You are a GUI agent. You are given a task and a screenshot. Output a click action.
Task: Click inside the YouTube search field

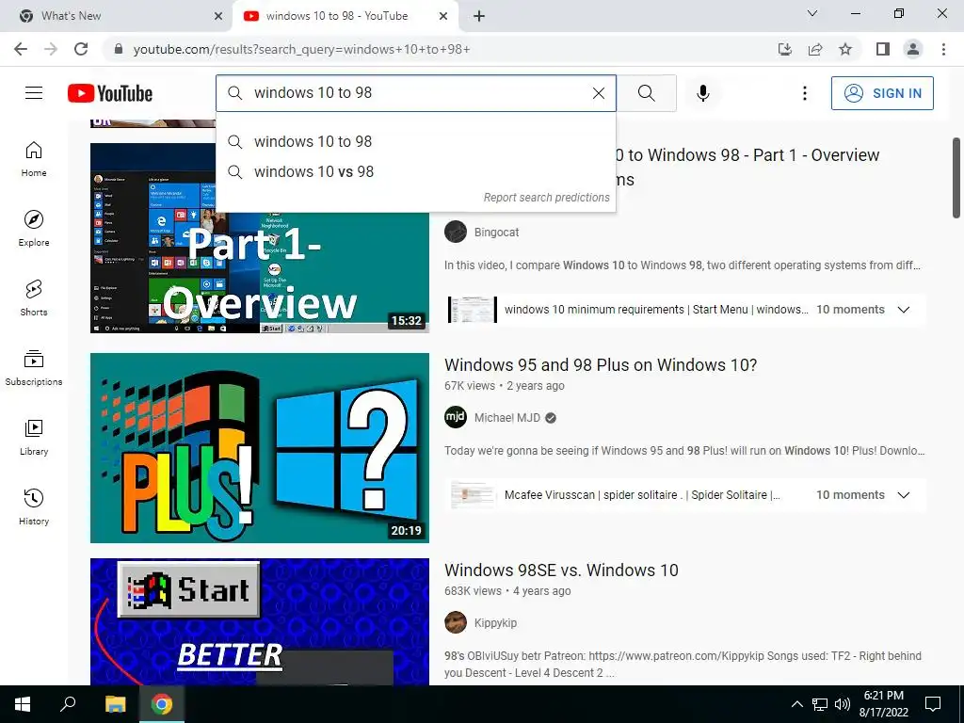coord(415,93)
